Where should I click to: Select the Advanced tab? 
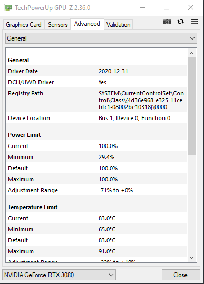(x=87, y=24)
